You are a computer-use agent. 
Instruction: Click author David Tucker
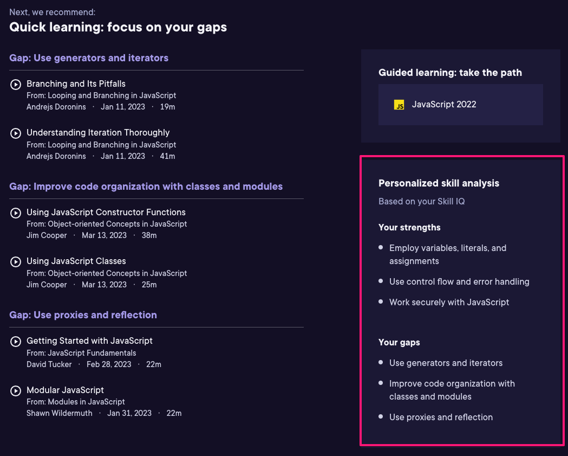click(49, 364)
